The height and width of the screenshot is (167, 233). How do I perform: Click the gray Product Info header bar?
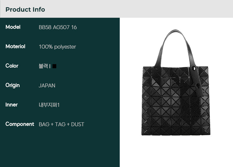(116, 9)
